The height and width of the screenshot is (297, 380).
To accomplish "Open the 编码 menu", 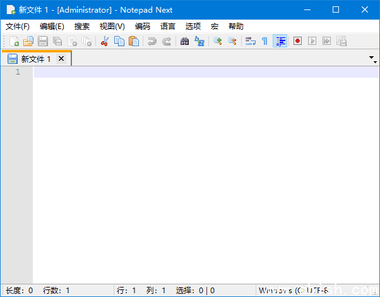I will (142, 27).
